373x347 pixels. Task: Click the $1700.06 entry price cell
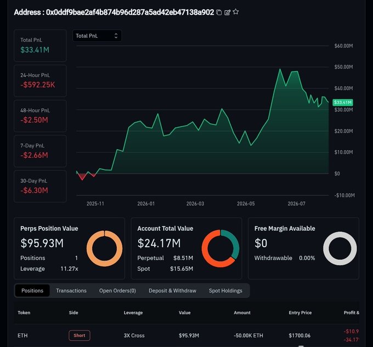[299, 335]
